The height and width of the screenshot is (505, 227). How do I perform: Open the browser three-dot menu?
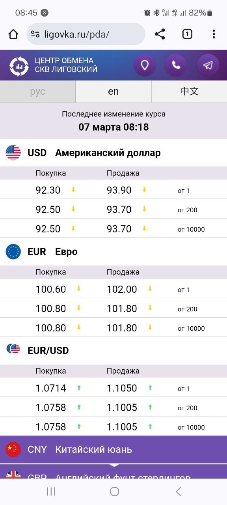214,34
